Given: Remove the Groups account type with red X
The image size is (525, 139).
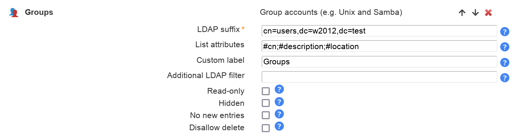Looking at the screenshot, I should [x=488, y=13].
